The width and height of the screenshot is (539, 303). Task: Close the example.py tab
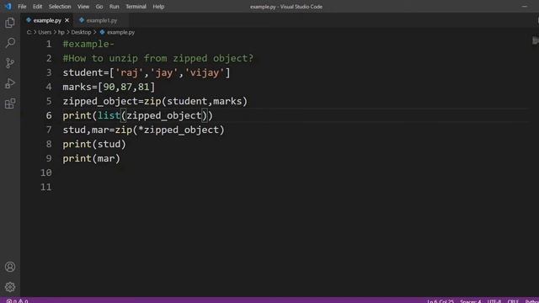coord(67,20)
